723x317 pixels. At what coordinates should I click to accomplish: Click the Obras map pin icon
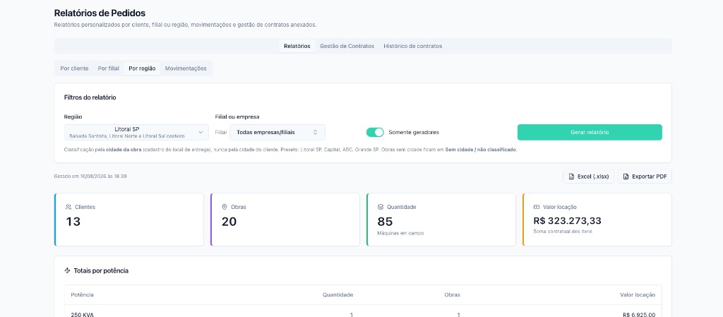225,207
